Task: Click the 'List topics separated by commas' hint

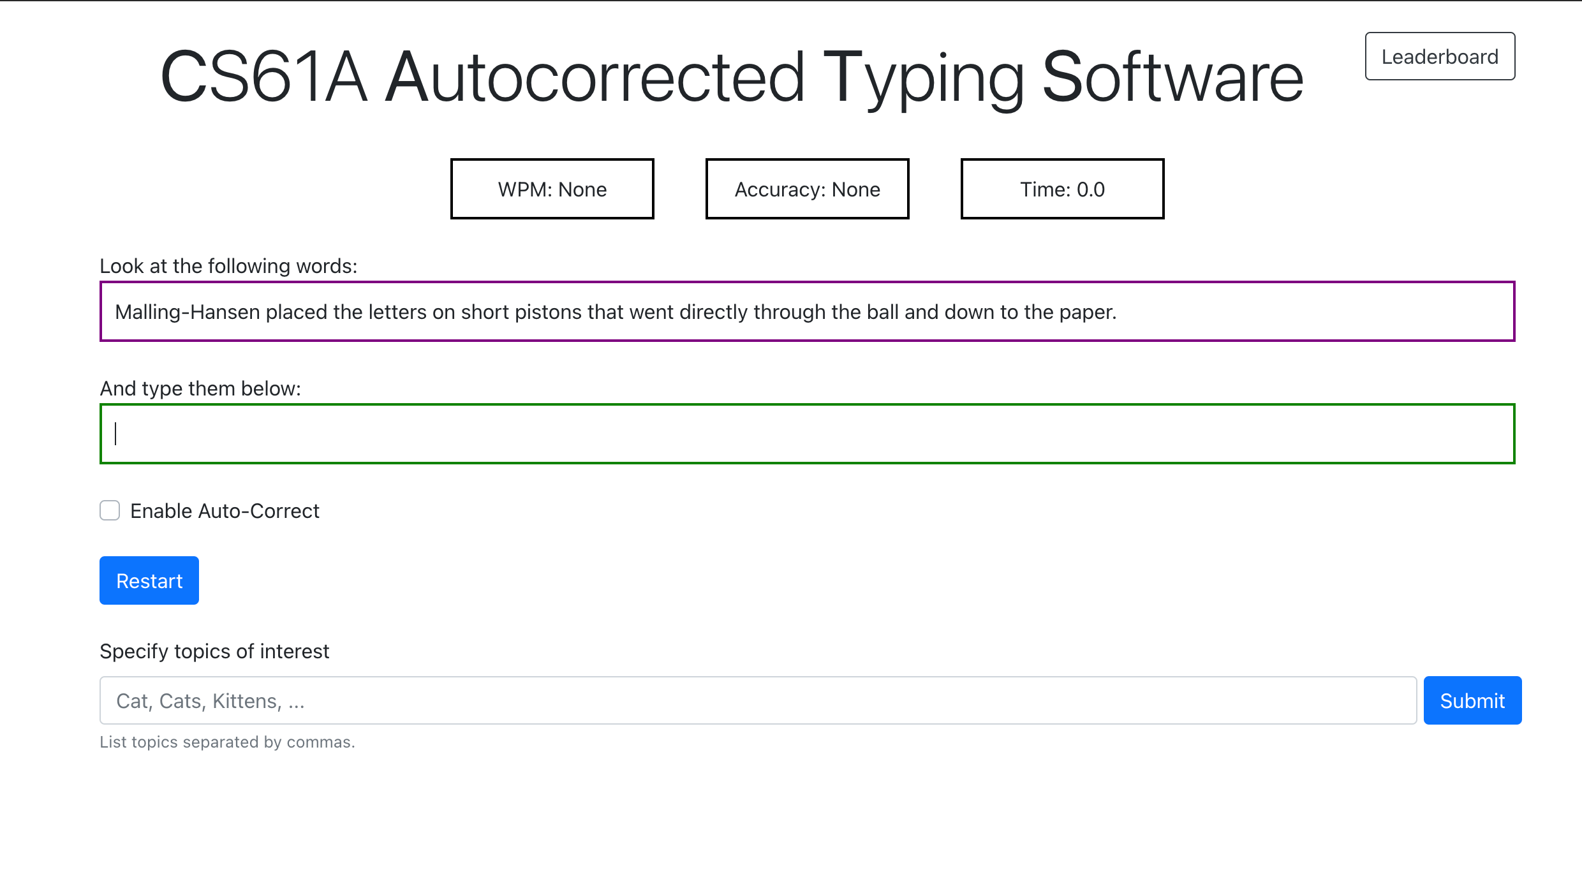Action: 227,742
